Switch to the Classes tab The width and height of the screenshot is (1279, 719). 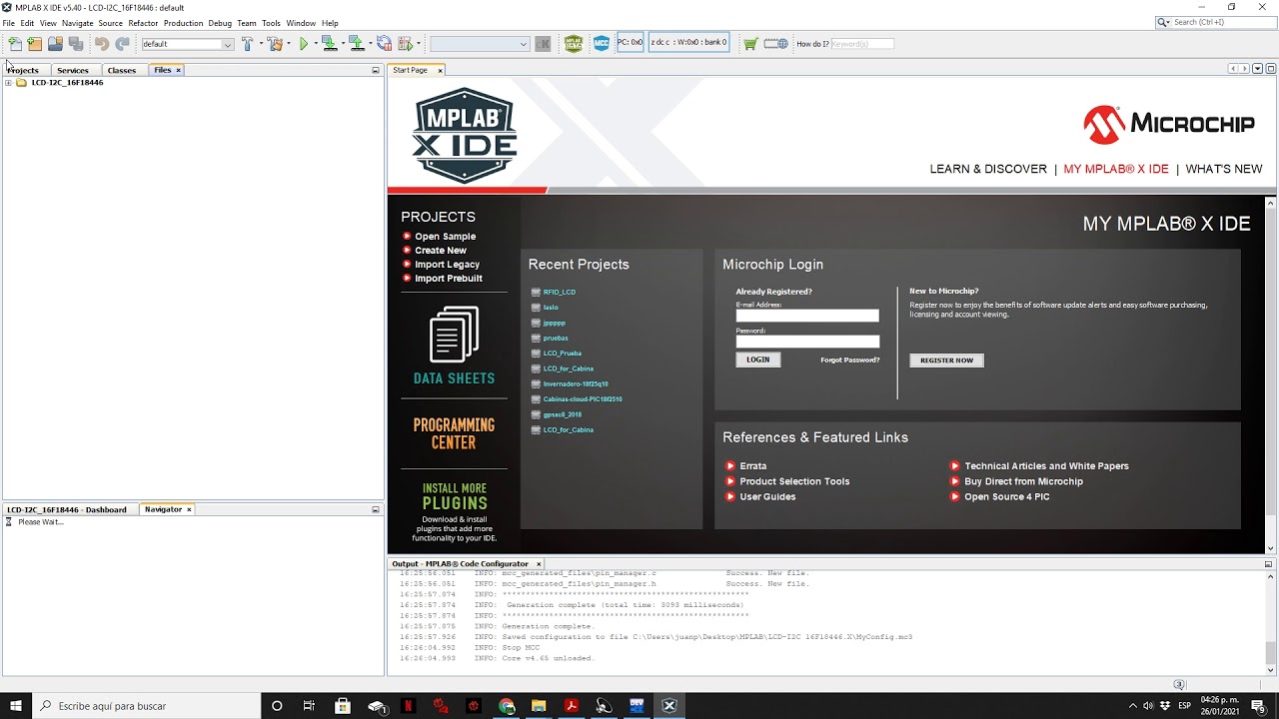pos(122,70)
